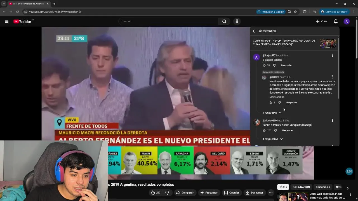The image size is (358, 201).
Task: Open the @333brz username link
Action: (274, 77)
